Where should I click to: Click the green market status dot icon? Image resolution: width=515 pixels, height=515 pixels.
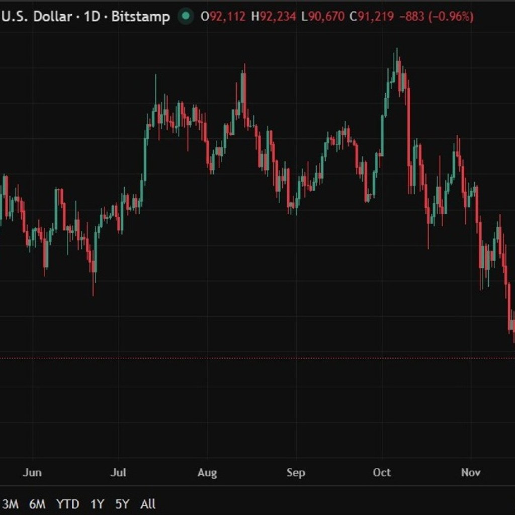point(187,16)
